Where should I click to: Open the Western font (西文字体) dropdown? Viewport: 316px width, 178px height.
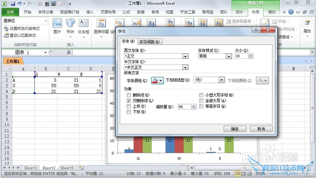[x=185, y=56]
